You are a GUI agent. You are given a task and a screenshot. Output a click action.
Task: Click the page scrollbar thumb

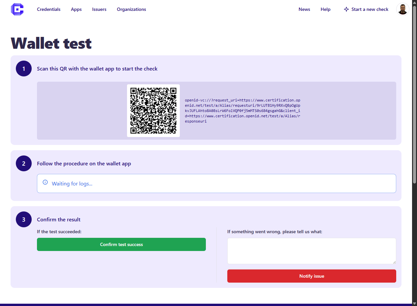click(415, 94)
